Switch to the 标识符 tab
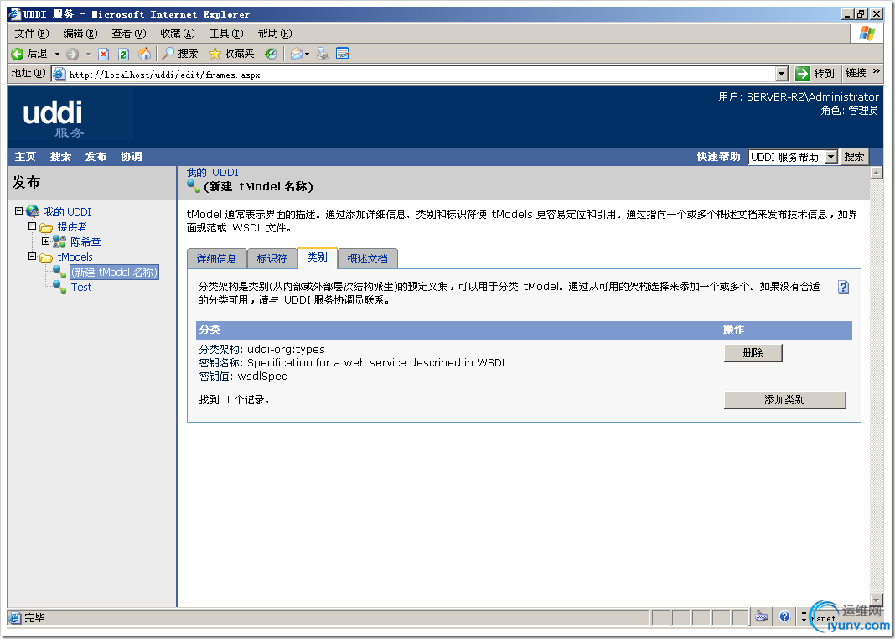 [x=272, y=258]
